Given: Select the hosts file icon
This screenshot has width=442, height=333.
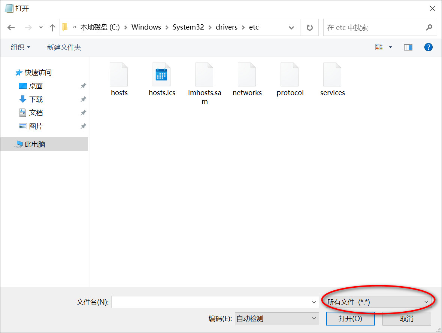Looking at the screenshot, I should [x=119, y=74].
